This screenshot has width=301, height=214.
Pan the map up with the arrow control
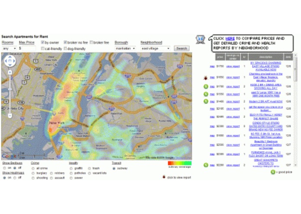pos(10,57)
